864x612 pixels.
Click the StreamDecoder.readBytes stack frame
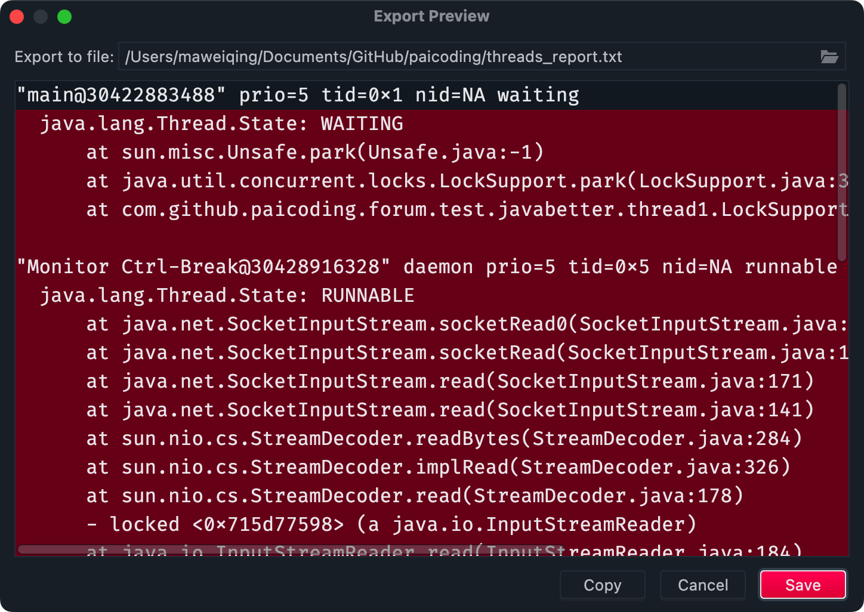(x=444, y=438)
